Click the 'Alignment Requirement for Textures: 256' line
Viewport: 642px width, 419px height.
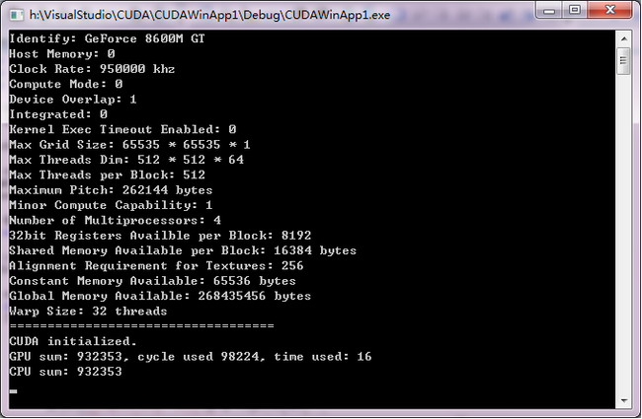156,266
